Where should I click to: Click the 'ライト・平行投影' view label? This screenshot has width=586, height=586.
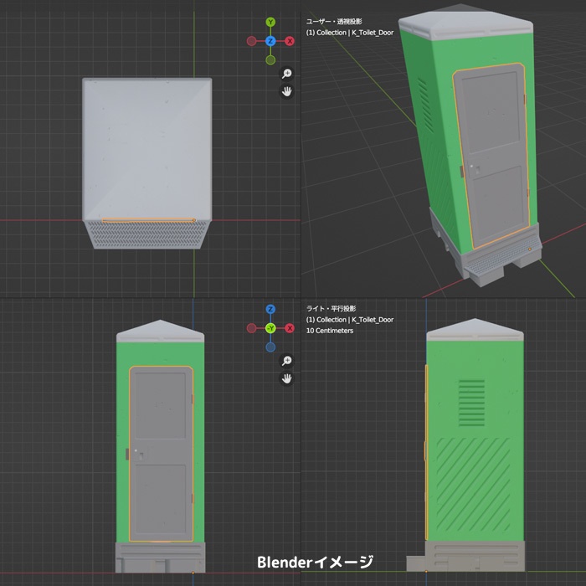(x=332, y=308)
